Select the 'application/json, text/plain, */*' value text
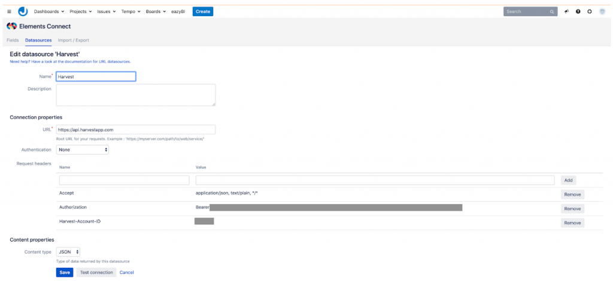613x281 pixels. 227,193
